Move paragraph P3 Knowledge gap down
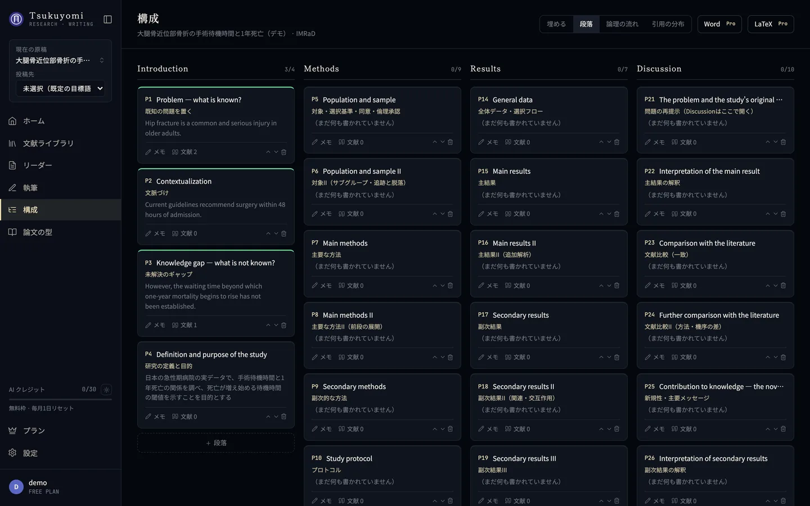The width and height of the screenshot is (810, 506). click(276, 325)
